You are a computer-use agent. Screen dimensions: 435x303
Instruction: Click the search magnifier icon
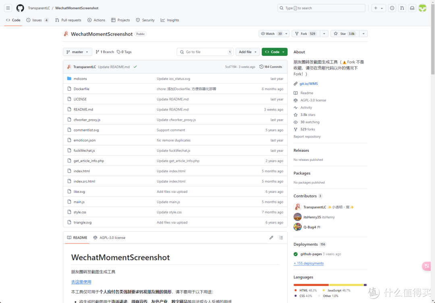[282, 8]
